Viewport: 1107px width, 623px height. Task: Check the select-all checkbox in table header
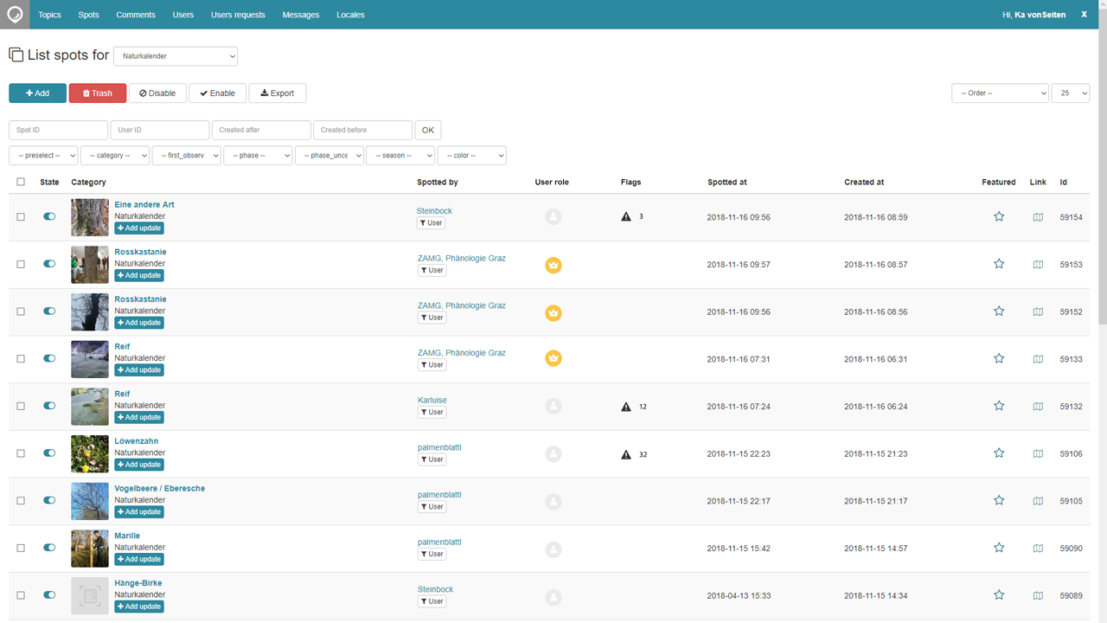pos(21,182)
